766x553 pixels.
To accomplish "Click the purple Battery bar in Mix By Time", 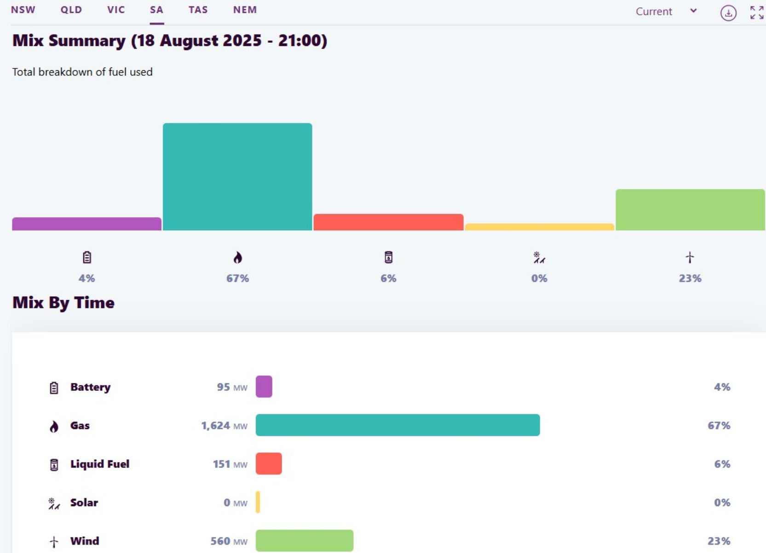I will point(264,387).
